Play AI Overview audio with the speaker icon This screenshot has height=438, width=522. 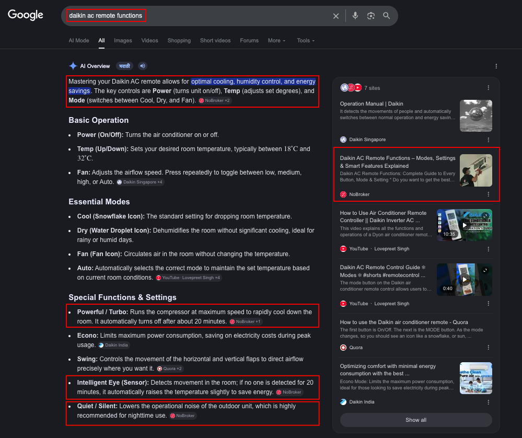click(143, 66)
